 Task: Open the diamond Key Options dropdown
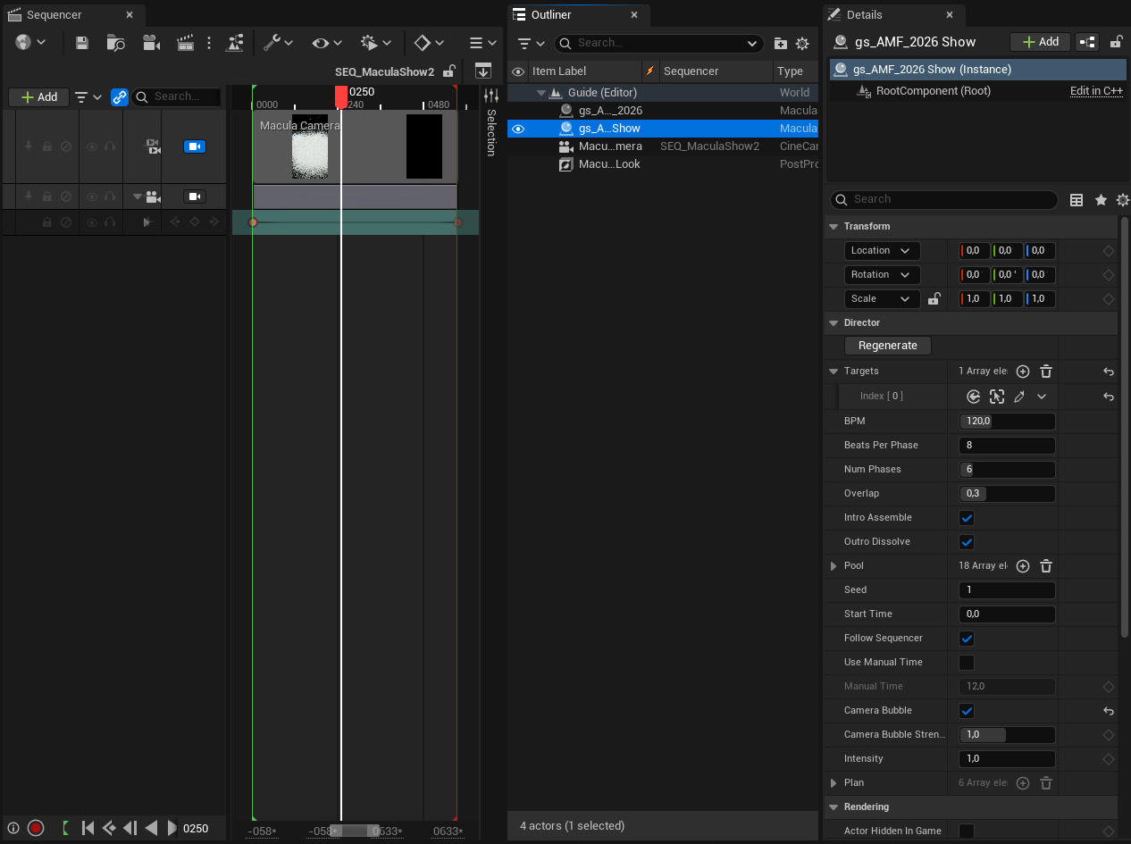[x=429, y=43]
